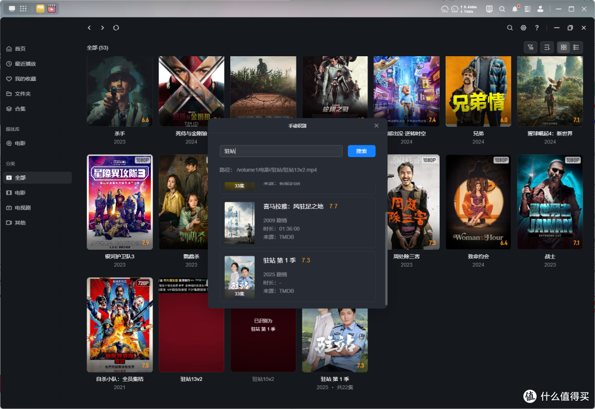Open the system app grid launcher
The width and height of the screenshot is (595, 409).
click(23, 9)
